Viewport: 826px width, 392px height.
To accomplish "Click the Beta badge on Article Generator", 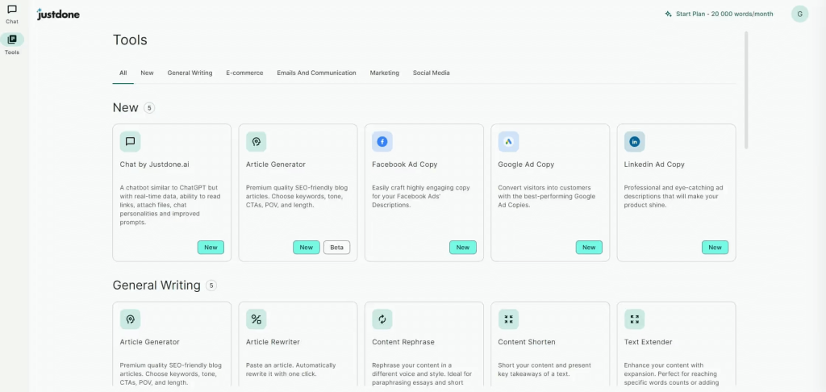I will click(336, 248).
